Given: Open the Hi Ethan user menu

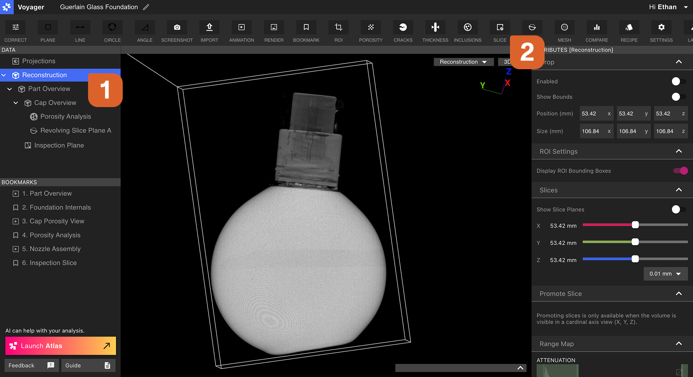Looking at the screenshot, I should point(669,7).
